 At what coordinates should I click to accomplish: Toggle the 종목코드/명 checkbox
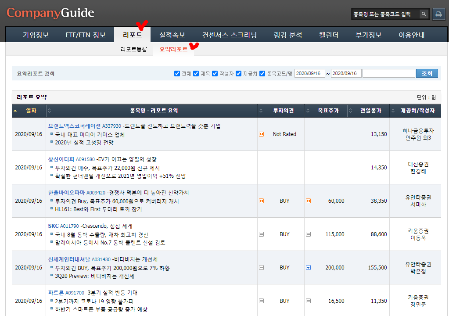tap(262, 74)
